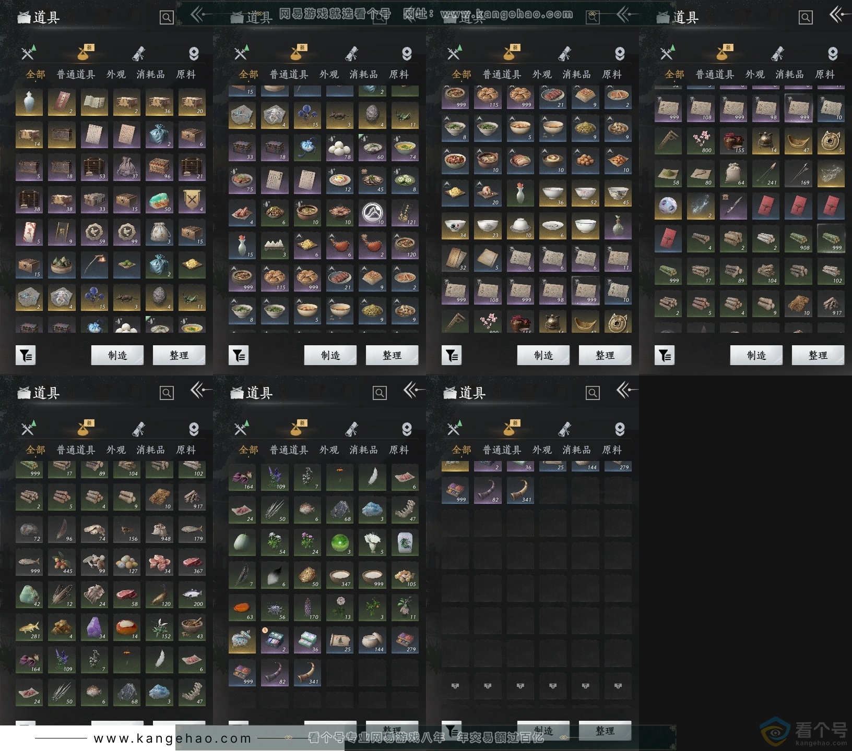Select 全部 tab in bottom-right panel
This screenshot has height=751, width=852.
[462, 450]
